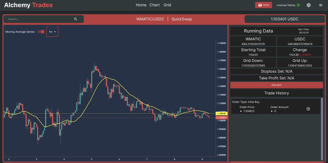The image size is (328, 163).
Task: Open the hamburger menu icon
Action: click(320, 5)
